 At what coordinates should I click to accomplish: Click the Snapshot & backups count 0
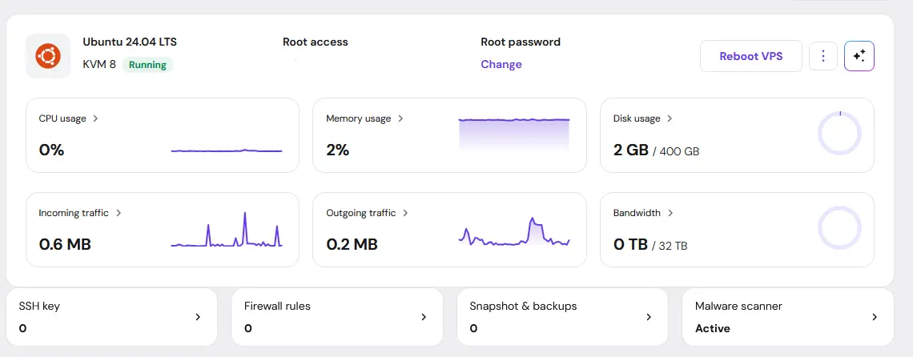click(x=473, y=328)
